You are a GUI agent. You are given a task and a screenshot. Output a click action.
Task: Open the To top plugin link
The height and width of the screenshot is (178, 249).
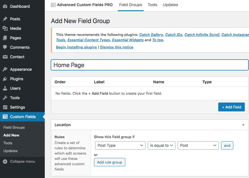[158, 40]
